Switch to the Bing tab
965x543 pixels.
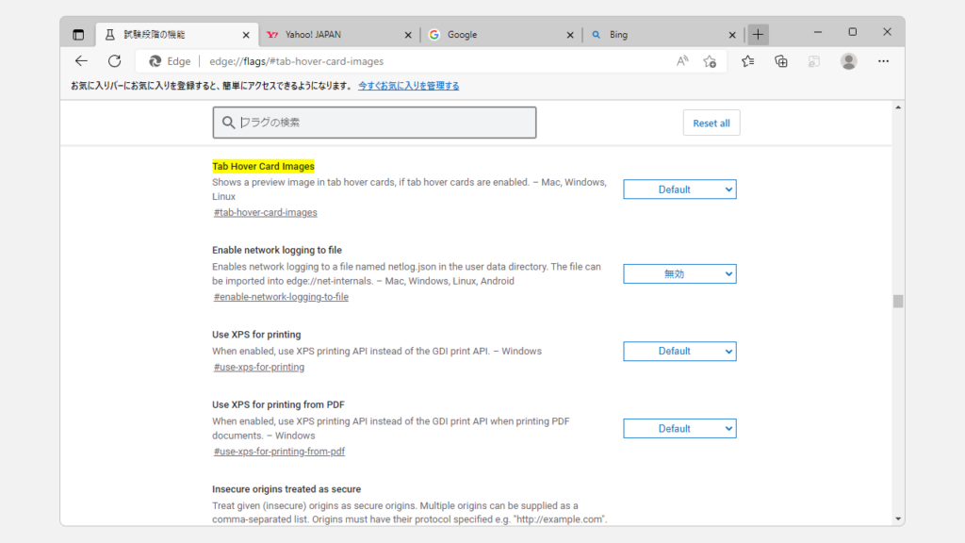(x=662, y=35)
